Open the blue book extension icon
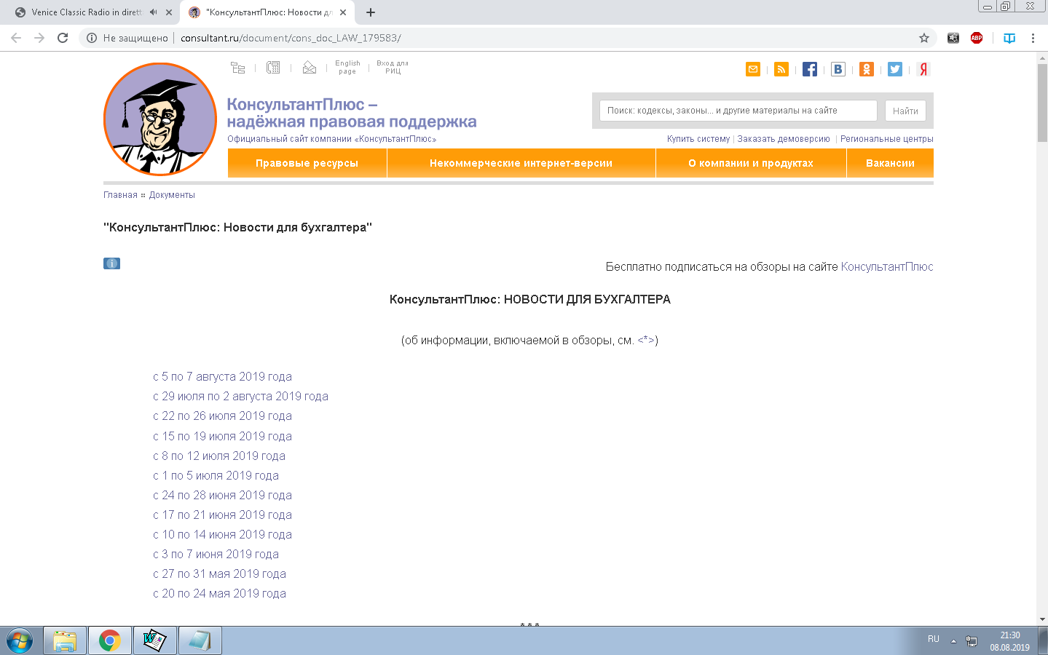 click(x=1009, y=38)
